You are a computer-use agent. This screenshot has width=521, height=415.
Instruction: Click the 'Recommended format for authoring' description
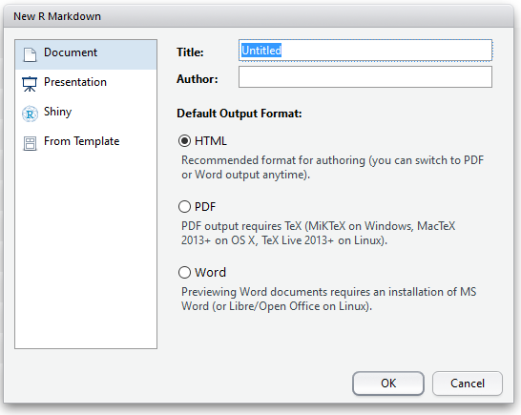(x=332, y=167)
